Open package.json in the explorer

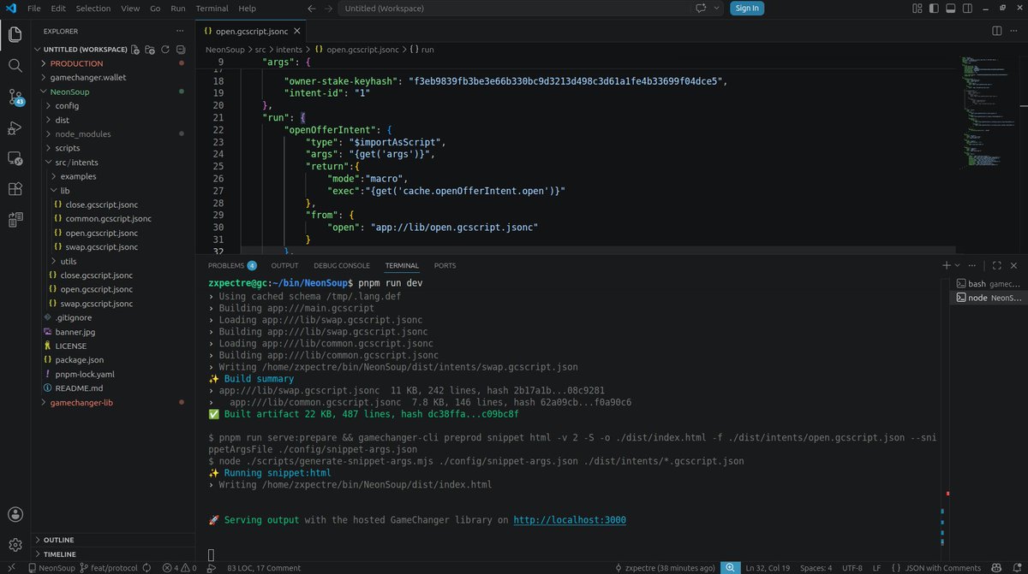coord(79,360)
